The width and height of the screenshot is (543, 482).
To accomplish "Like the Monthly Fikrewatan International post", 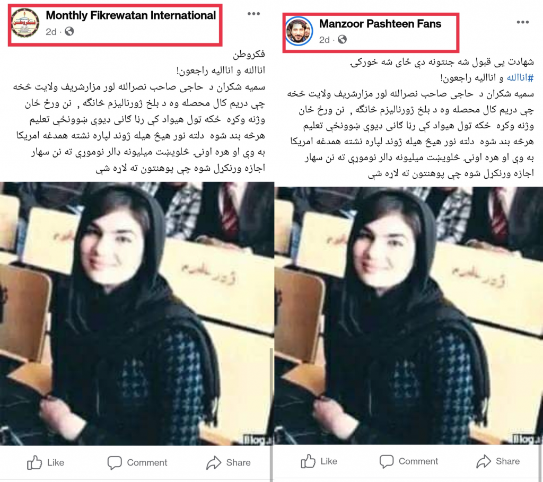I will pos(46,462).
